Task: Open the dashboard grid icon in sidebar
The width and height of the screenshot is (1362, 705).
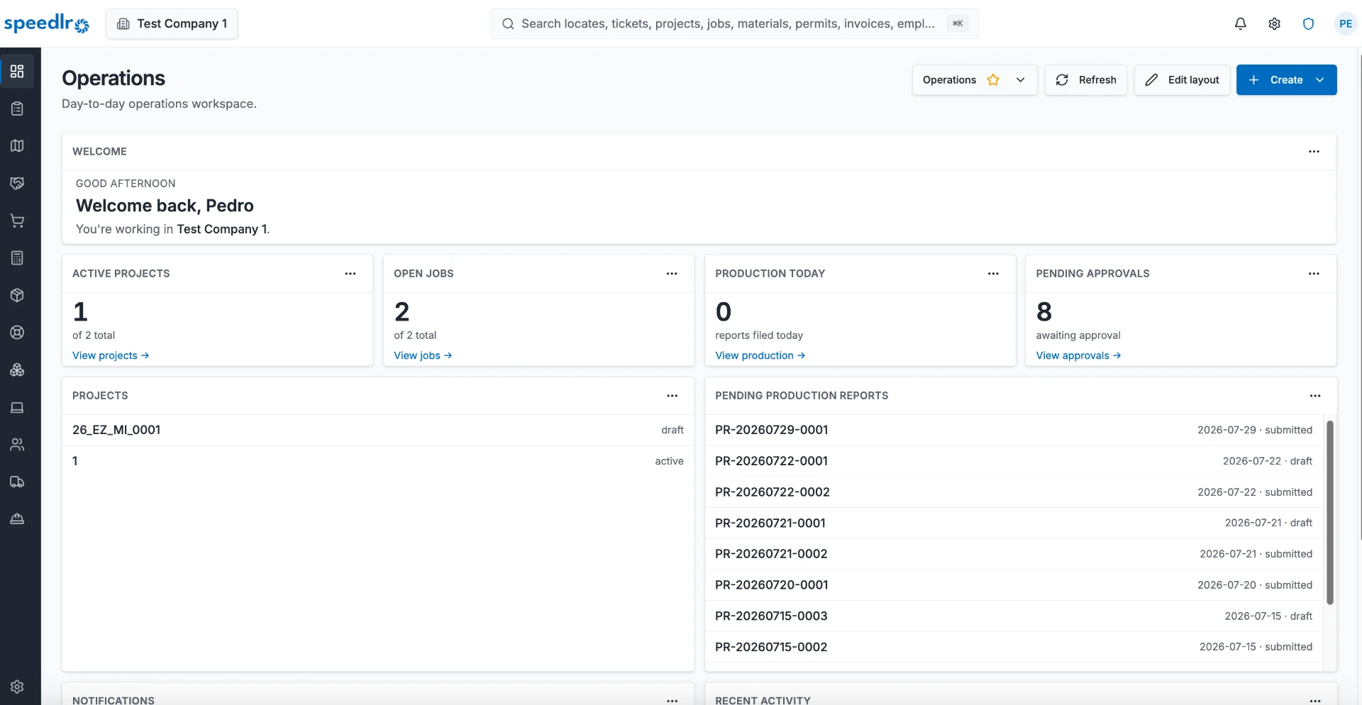Action: 17,72
